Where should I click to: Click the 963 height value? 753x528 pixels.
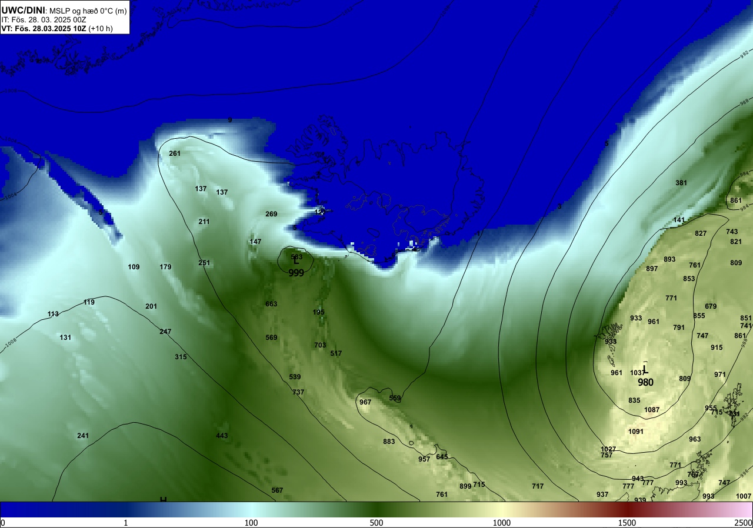(x=695, y=439)
